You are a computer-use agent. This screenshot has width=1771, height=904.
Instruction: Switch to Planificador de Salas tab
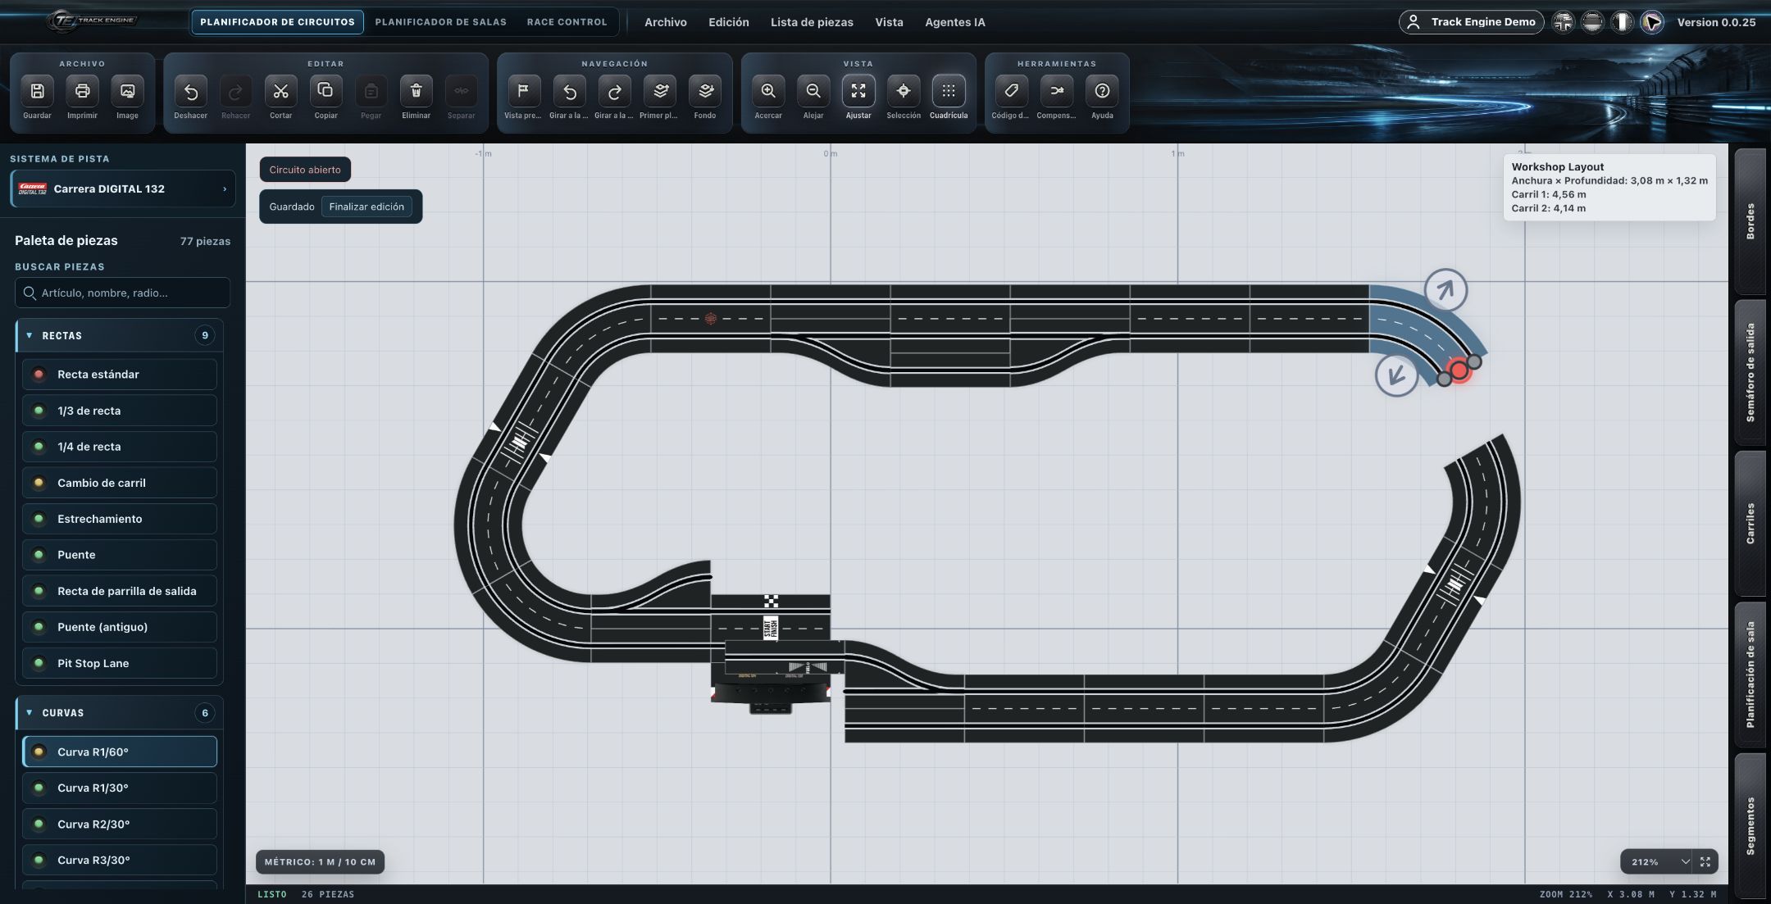[x=441, y=22]
